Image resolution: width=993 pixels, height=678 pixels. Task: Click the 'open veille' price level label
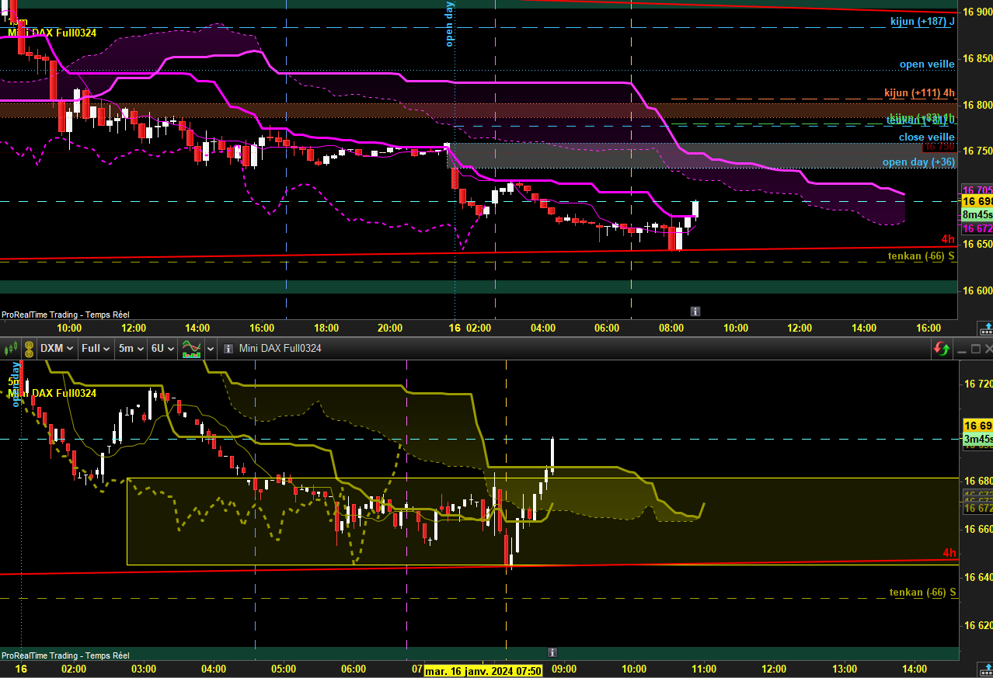click(927, 64)
